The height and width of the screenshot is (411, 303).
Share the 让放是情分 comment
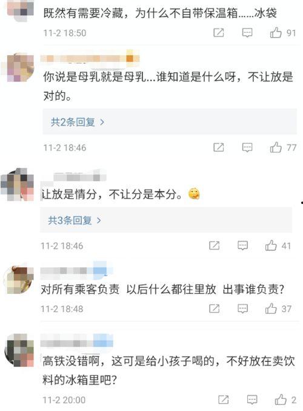[x=215, y=246]
